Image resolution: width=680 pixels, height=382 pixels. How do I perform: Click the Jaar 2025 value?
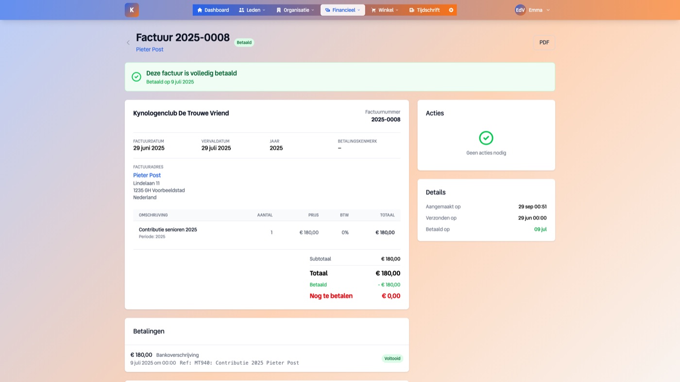[x=276, y=148]
